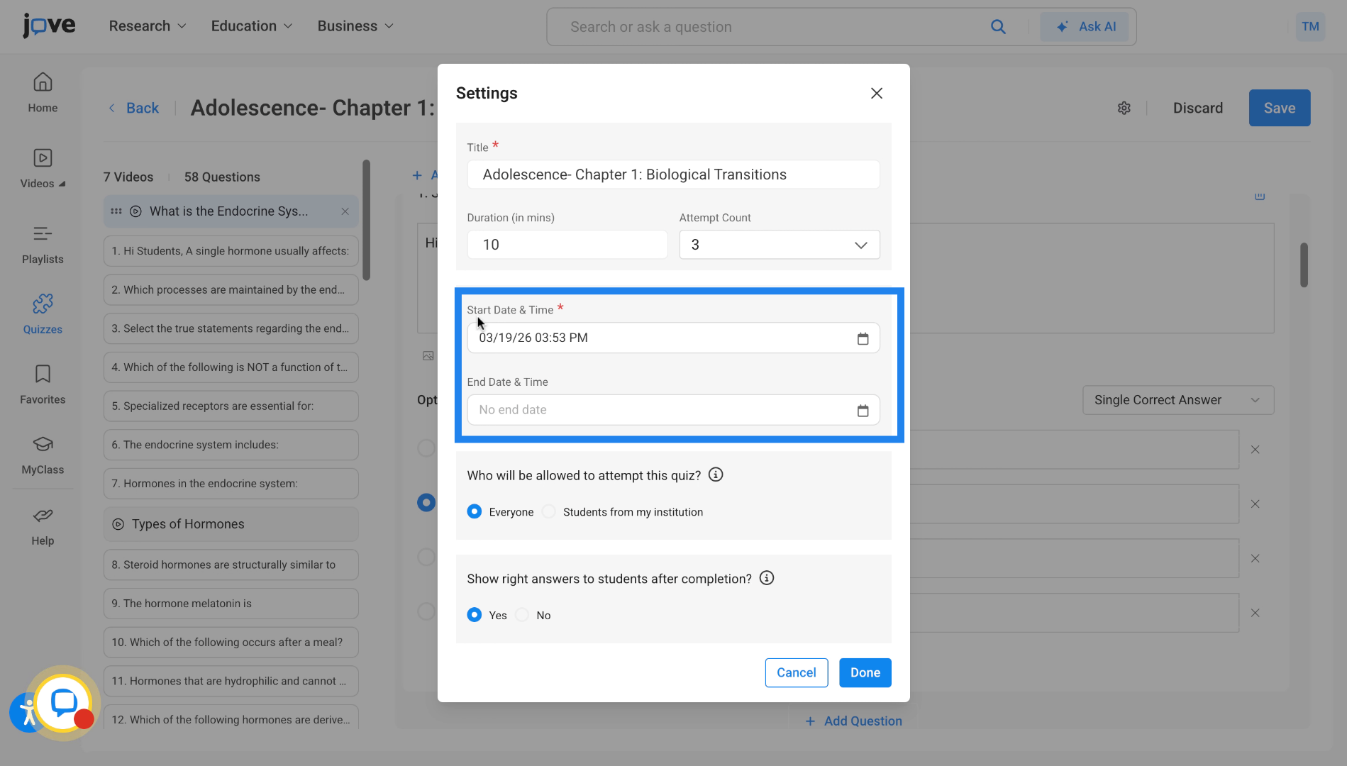Screen dimensions: 1347x766
Task: Select No for showing right answers
Action: (522, 615)
